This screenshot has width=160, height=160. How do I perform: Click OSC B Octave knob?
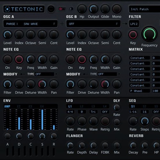pyautogui.click(x=93, y=35)
